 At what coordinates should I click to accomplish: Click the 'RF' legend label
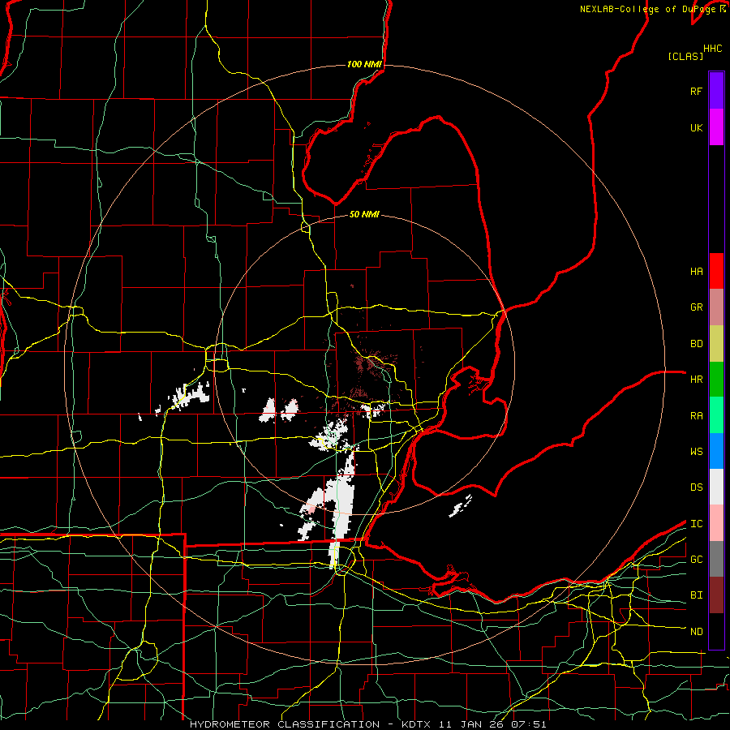tap(696, 91)
